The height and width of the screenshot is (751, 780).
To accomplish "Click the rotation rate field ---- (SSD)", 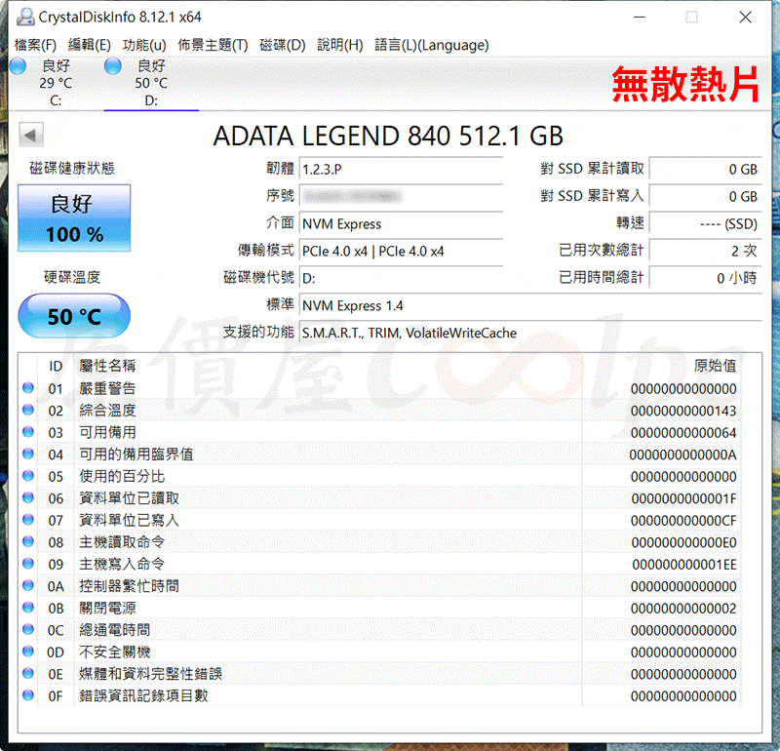I will 705,224.
